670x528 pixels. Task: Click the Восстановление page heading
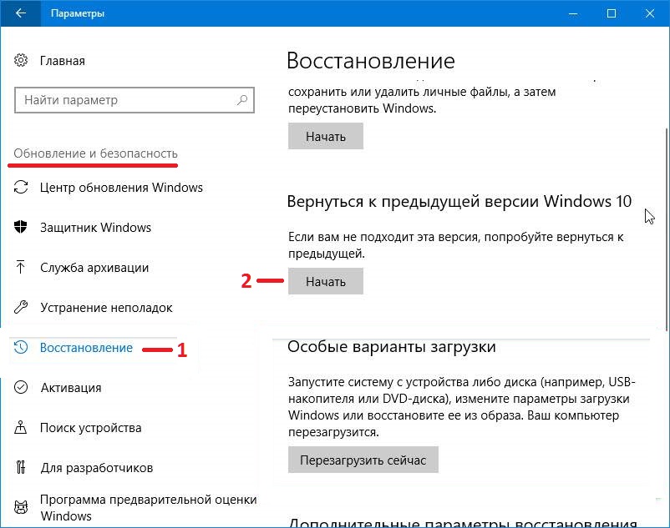(370, 61)
